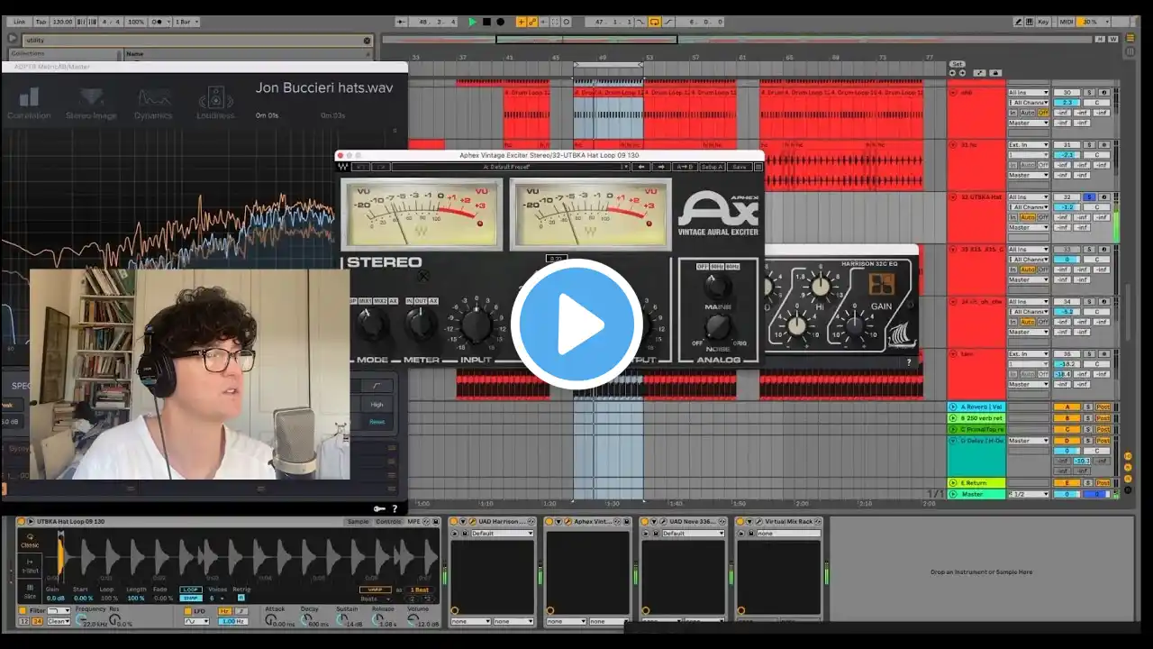Open UAD Harrison Default preset dropdown

click(502, 534)
